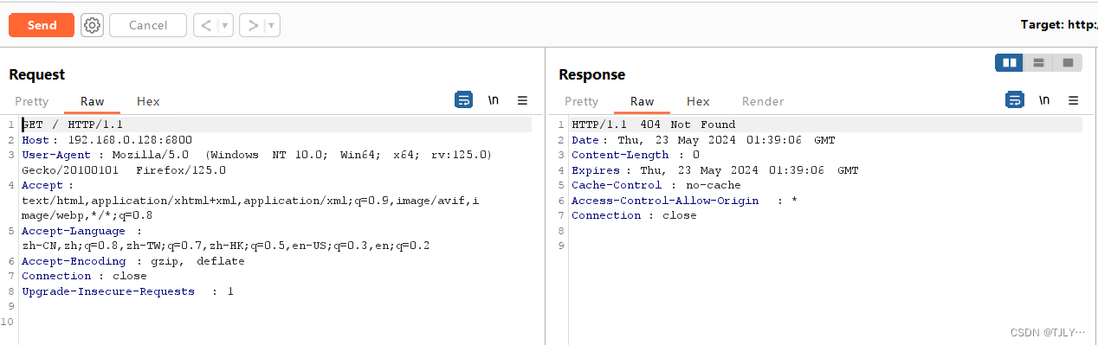Go back to previous request in history
The height and width of the screenshot is (345, 1098).
pos(206,25)
